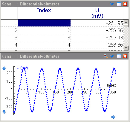Collapse table panel with blue chevron
This screenshot has height=122, width=130.
pos(112,4)
